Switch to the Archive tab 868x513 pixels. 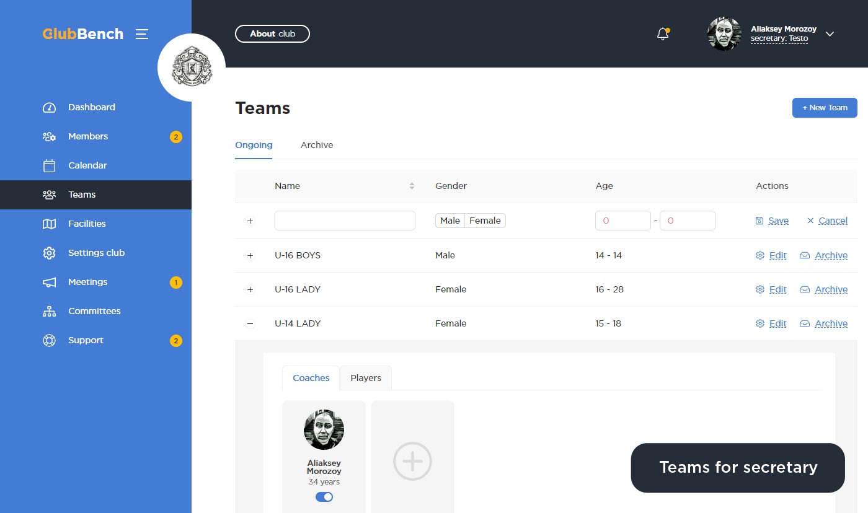click(317, 145)
